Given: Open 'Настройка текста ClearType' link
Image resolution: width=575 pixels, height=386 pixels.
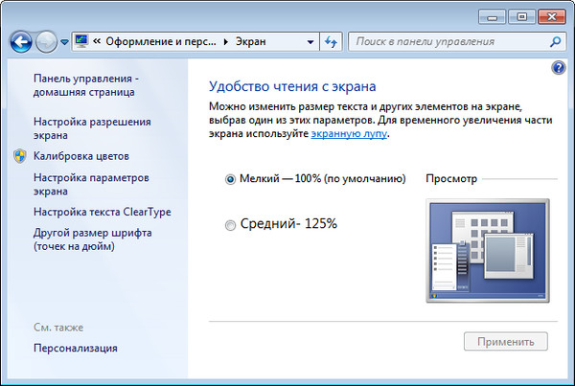Looking at the screenshot, I should 102,212.
